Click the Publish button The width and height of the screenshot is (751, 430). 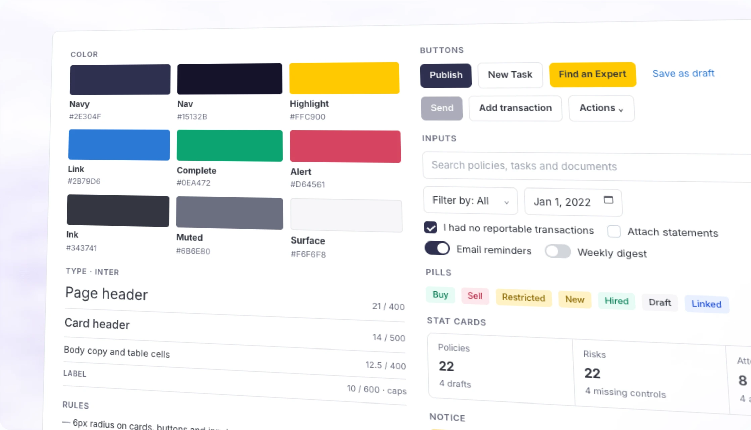[x=446, y=75]
